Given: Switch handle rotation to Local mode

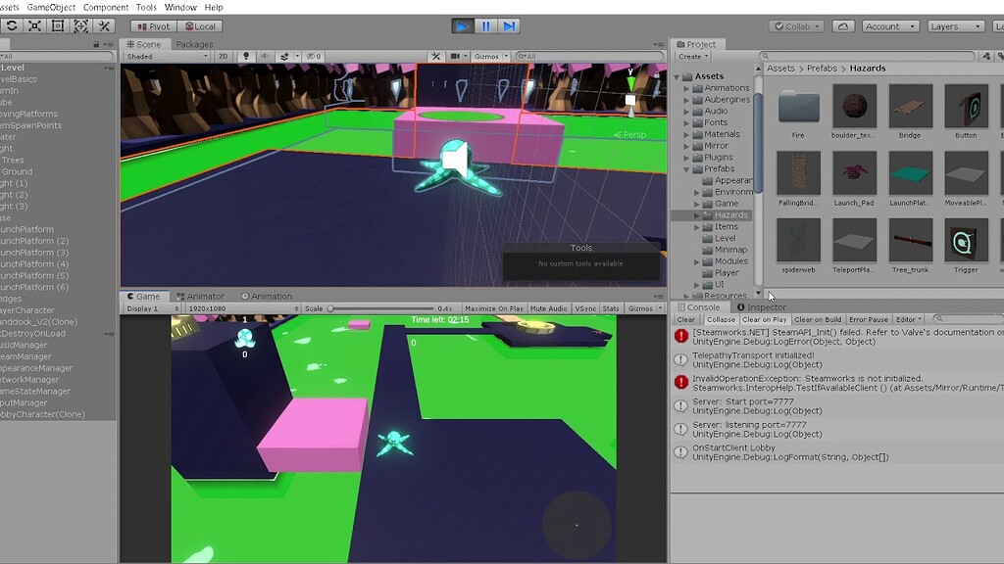Looking at the screenshot, I should pyautogui.click(x=201, y=26).
